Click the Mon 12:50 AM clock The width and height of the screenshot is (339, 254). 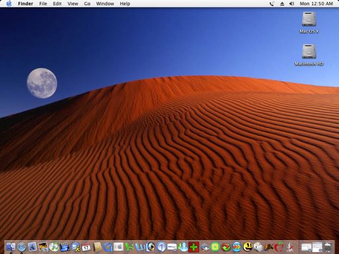point(316,3)
